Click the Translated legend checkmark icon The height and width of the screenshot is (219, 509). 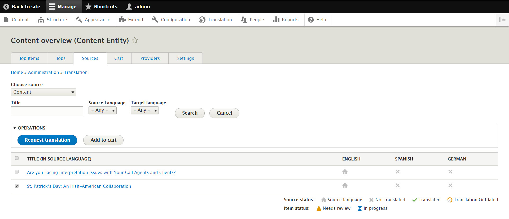pyautogui.click(x=415, y=200)
